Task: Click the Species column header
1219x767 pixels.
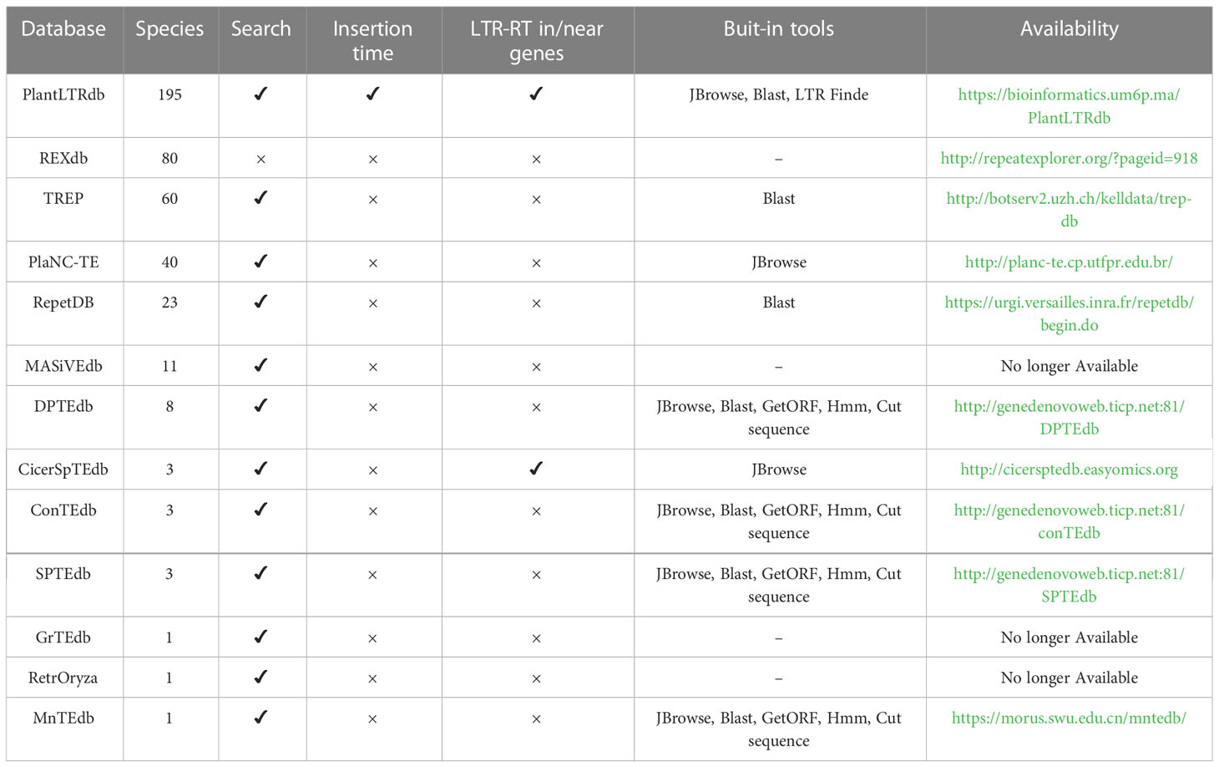Action: (169, 28)
